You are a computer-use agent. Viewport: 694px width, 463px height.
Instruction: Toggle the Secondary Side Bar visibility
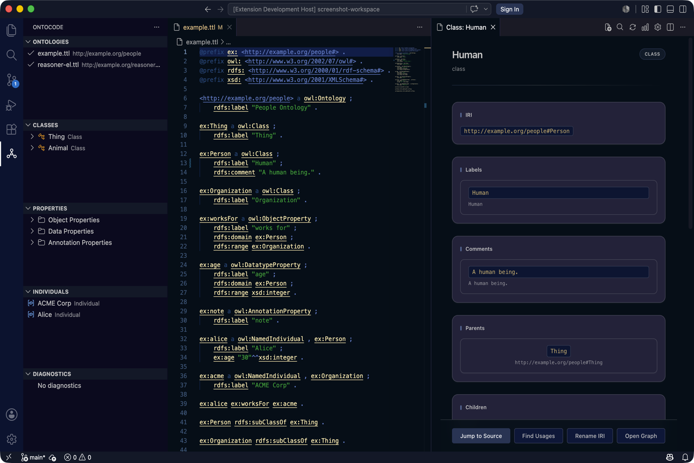683,9
